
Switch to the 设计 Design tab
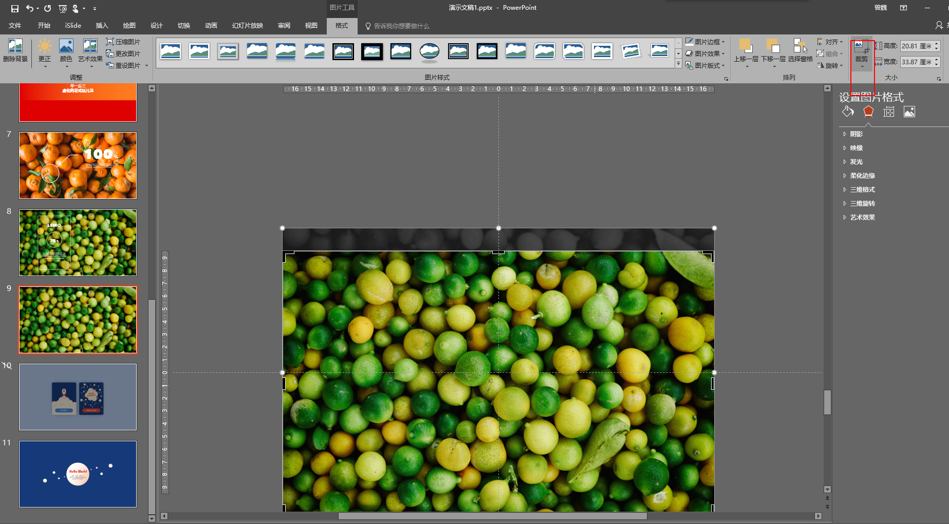point(157,25)
